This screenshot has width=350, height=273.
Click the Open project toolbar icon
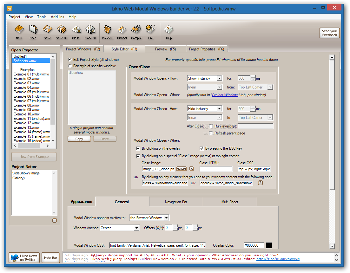(33, 32)
